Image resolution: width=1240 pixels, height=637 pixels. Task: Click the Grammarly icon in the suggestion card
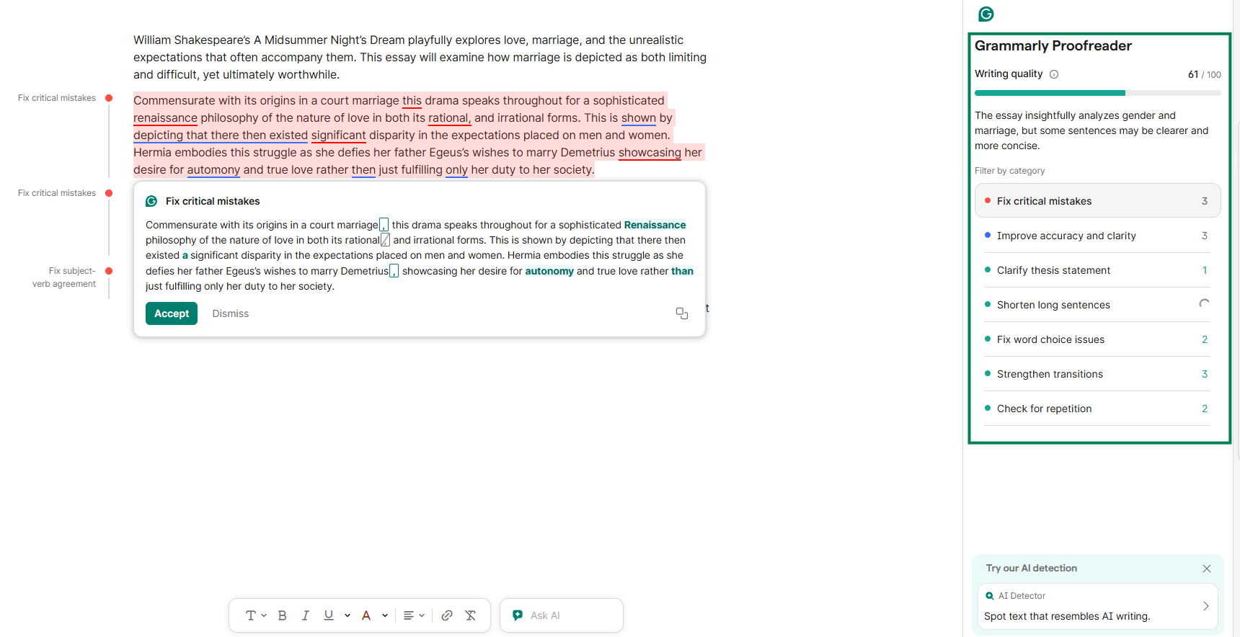pos(151,201)
